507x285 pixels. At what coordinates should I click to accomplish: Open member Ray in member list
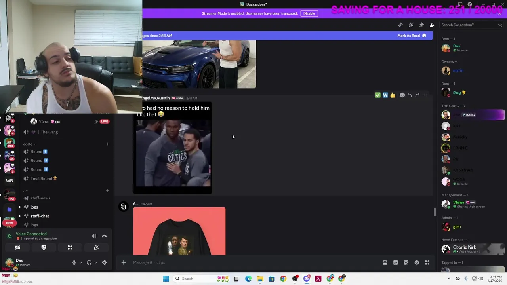459,93
